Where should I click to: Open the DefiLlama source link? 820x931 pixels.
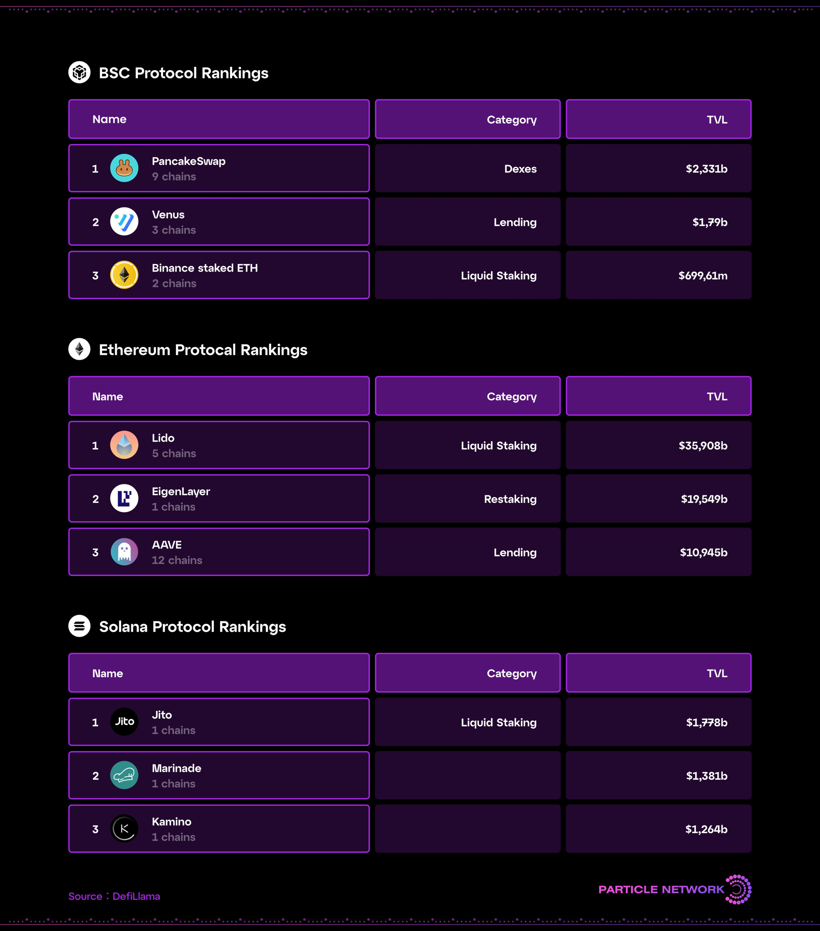point(136,897)
